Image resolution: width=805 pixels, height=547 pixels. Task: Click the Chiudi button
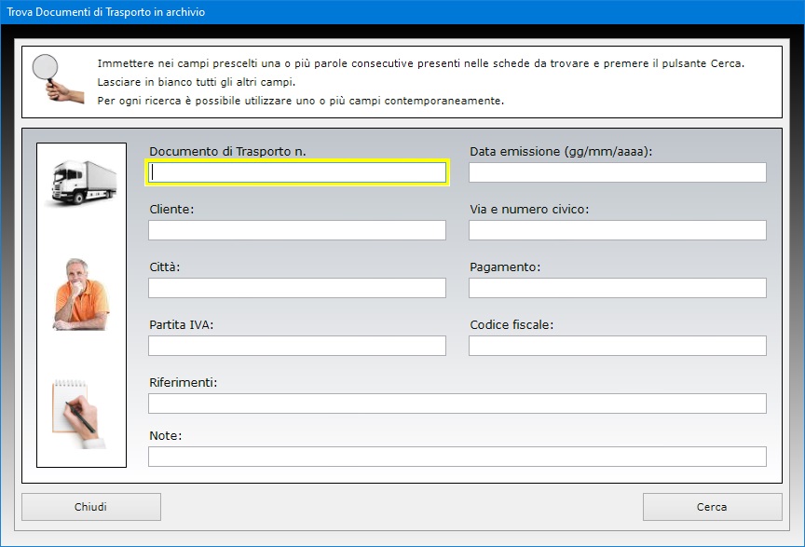[91, 507]
